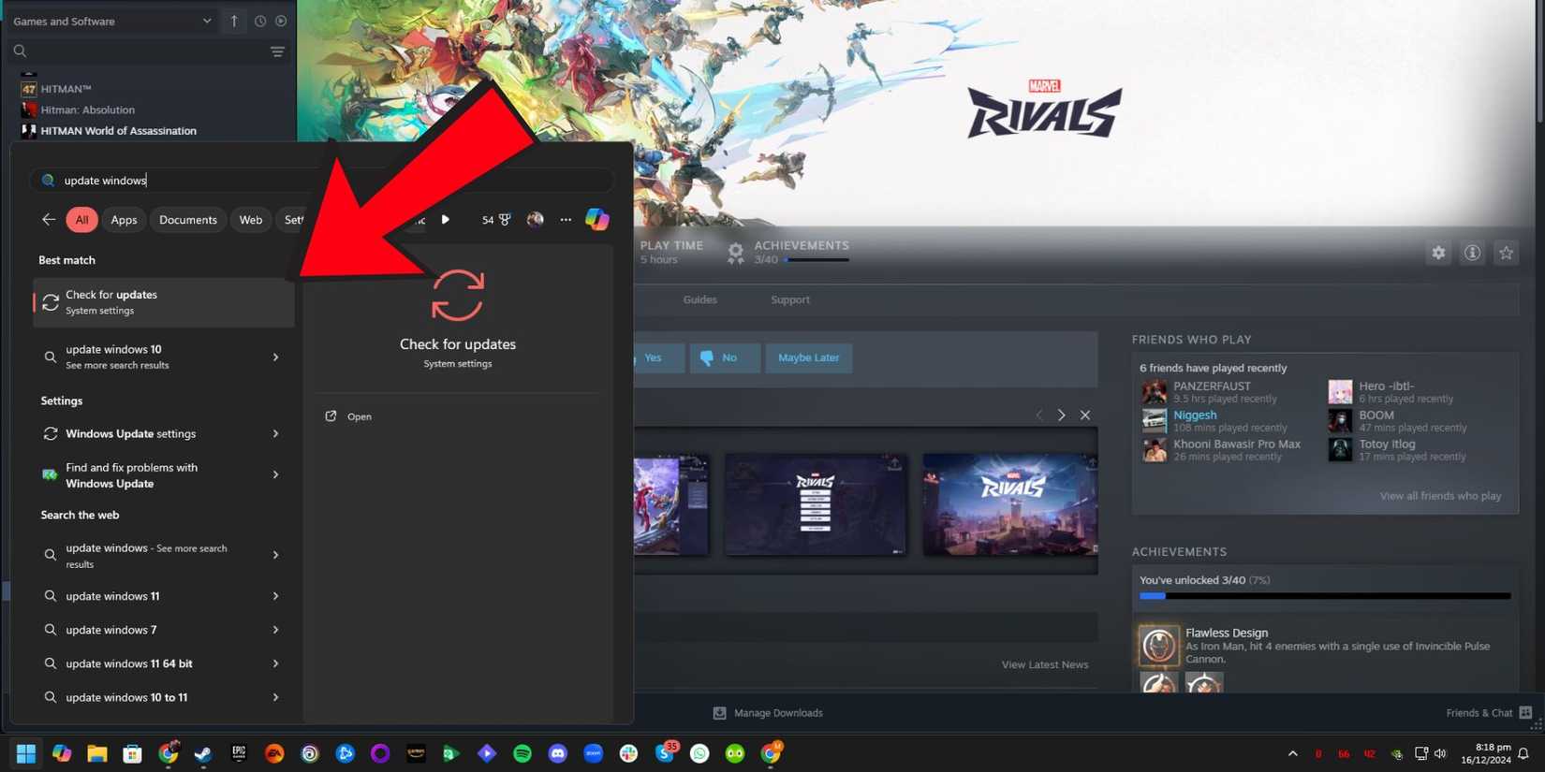The height and width of the screenshot is (772, 1545).
Task: Click friend Niggesh in friends list
Action: pyautogui.click(x=1195, y=415)
